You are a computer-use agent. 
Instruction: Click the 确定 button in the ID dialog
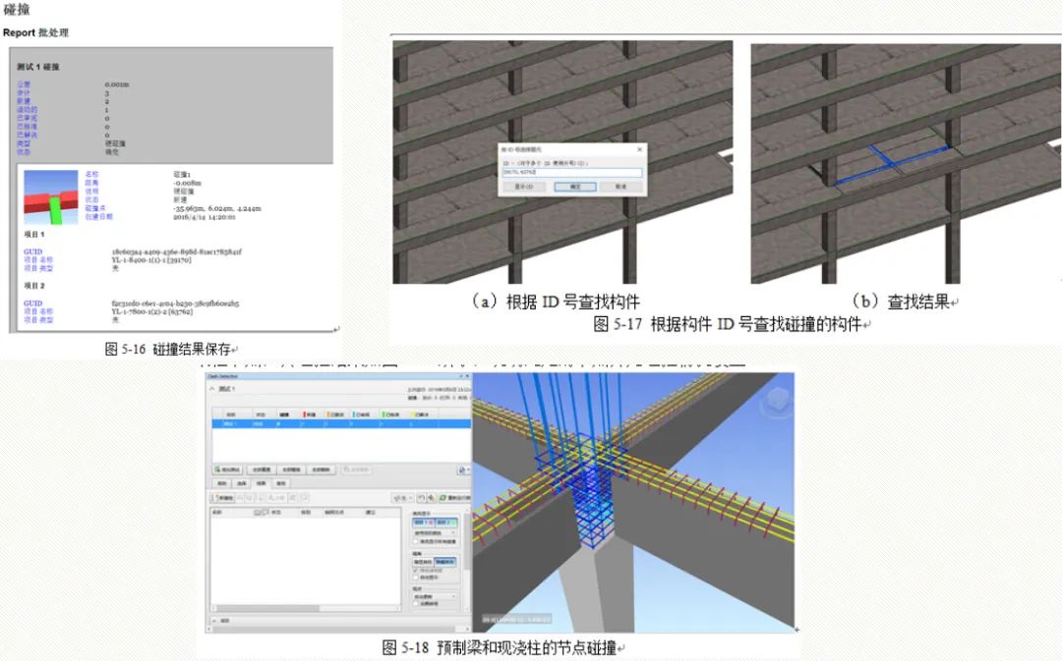(575, 186)
